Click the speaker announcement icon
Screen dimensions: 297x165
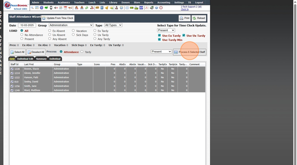[x=56, y=8]
